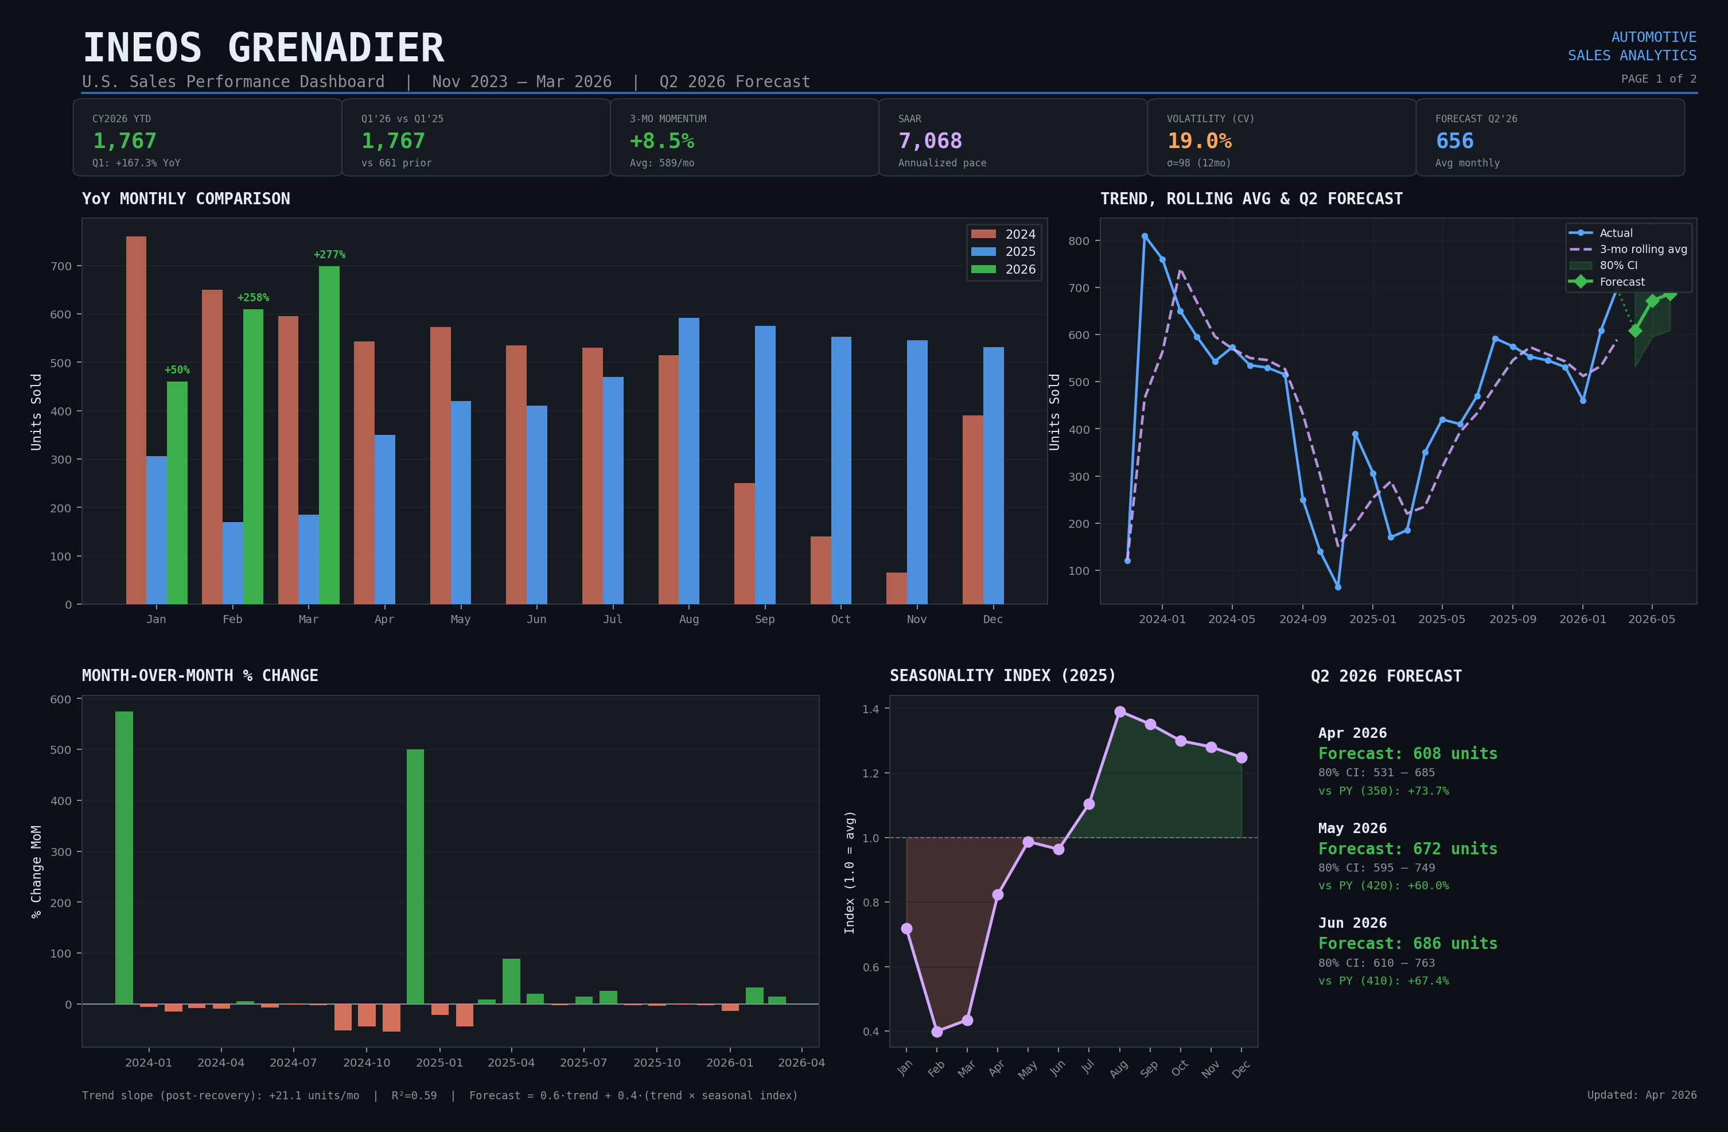Viewport: 1728px width, 1132px height.
Task: Open the Q1'26 vs Q1'25 KPI card
Action: (x=476, y=137)
